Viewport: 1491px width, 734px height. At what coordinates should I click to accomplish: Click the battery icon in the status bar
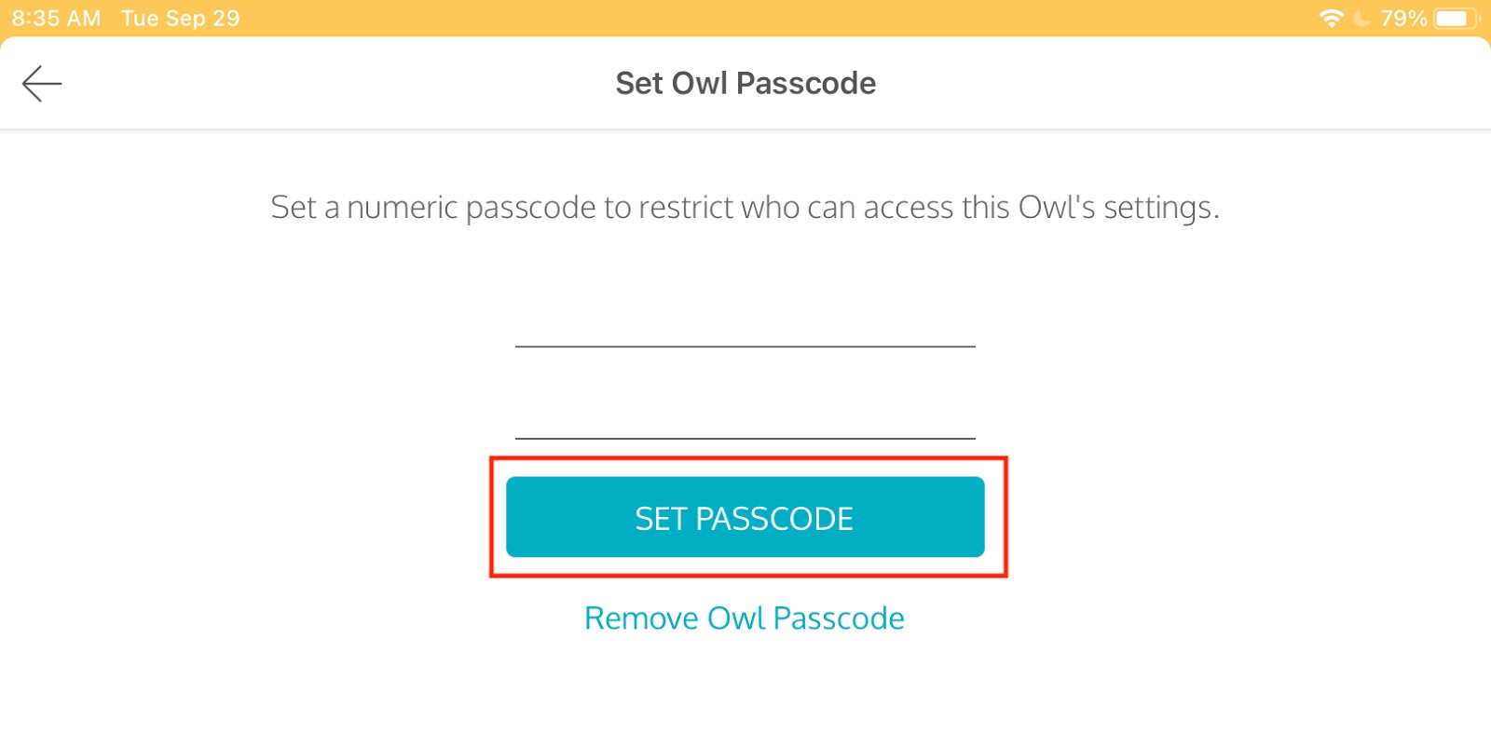(1455, 19)
